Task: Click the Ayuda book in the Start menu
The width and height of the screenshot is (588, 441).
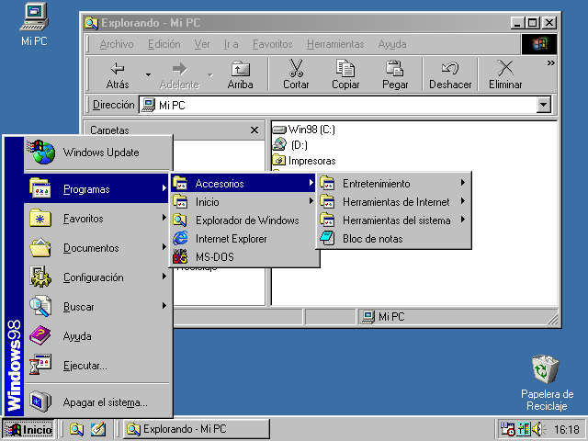Action: coord(98,336)
